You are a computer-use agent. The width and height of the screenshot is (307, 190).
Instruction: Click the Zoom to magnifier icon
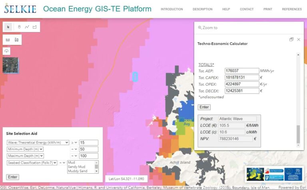(x=200, y=28)
